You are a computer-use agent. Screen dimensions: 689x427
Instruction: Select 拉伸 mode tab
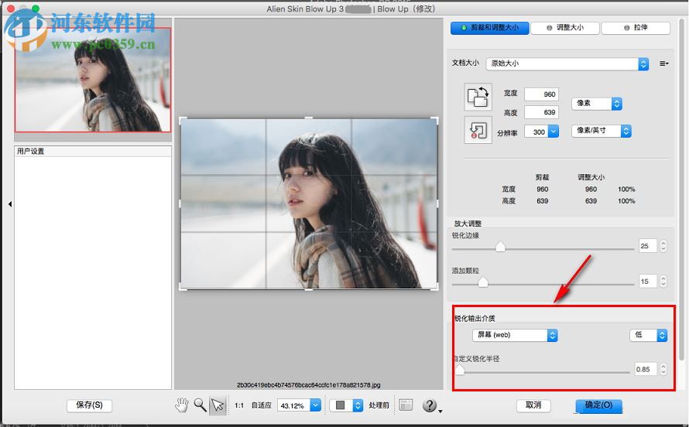(636, 28)
